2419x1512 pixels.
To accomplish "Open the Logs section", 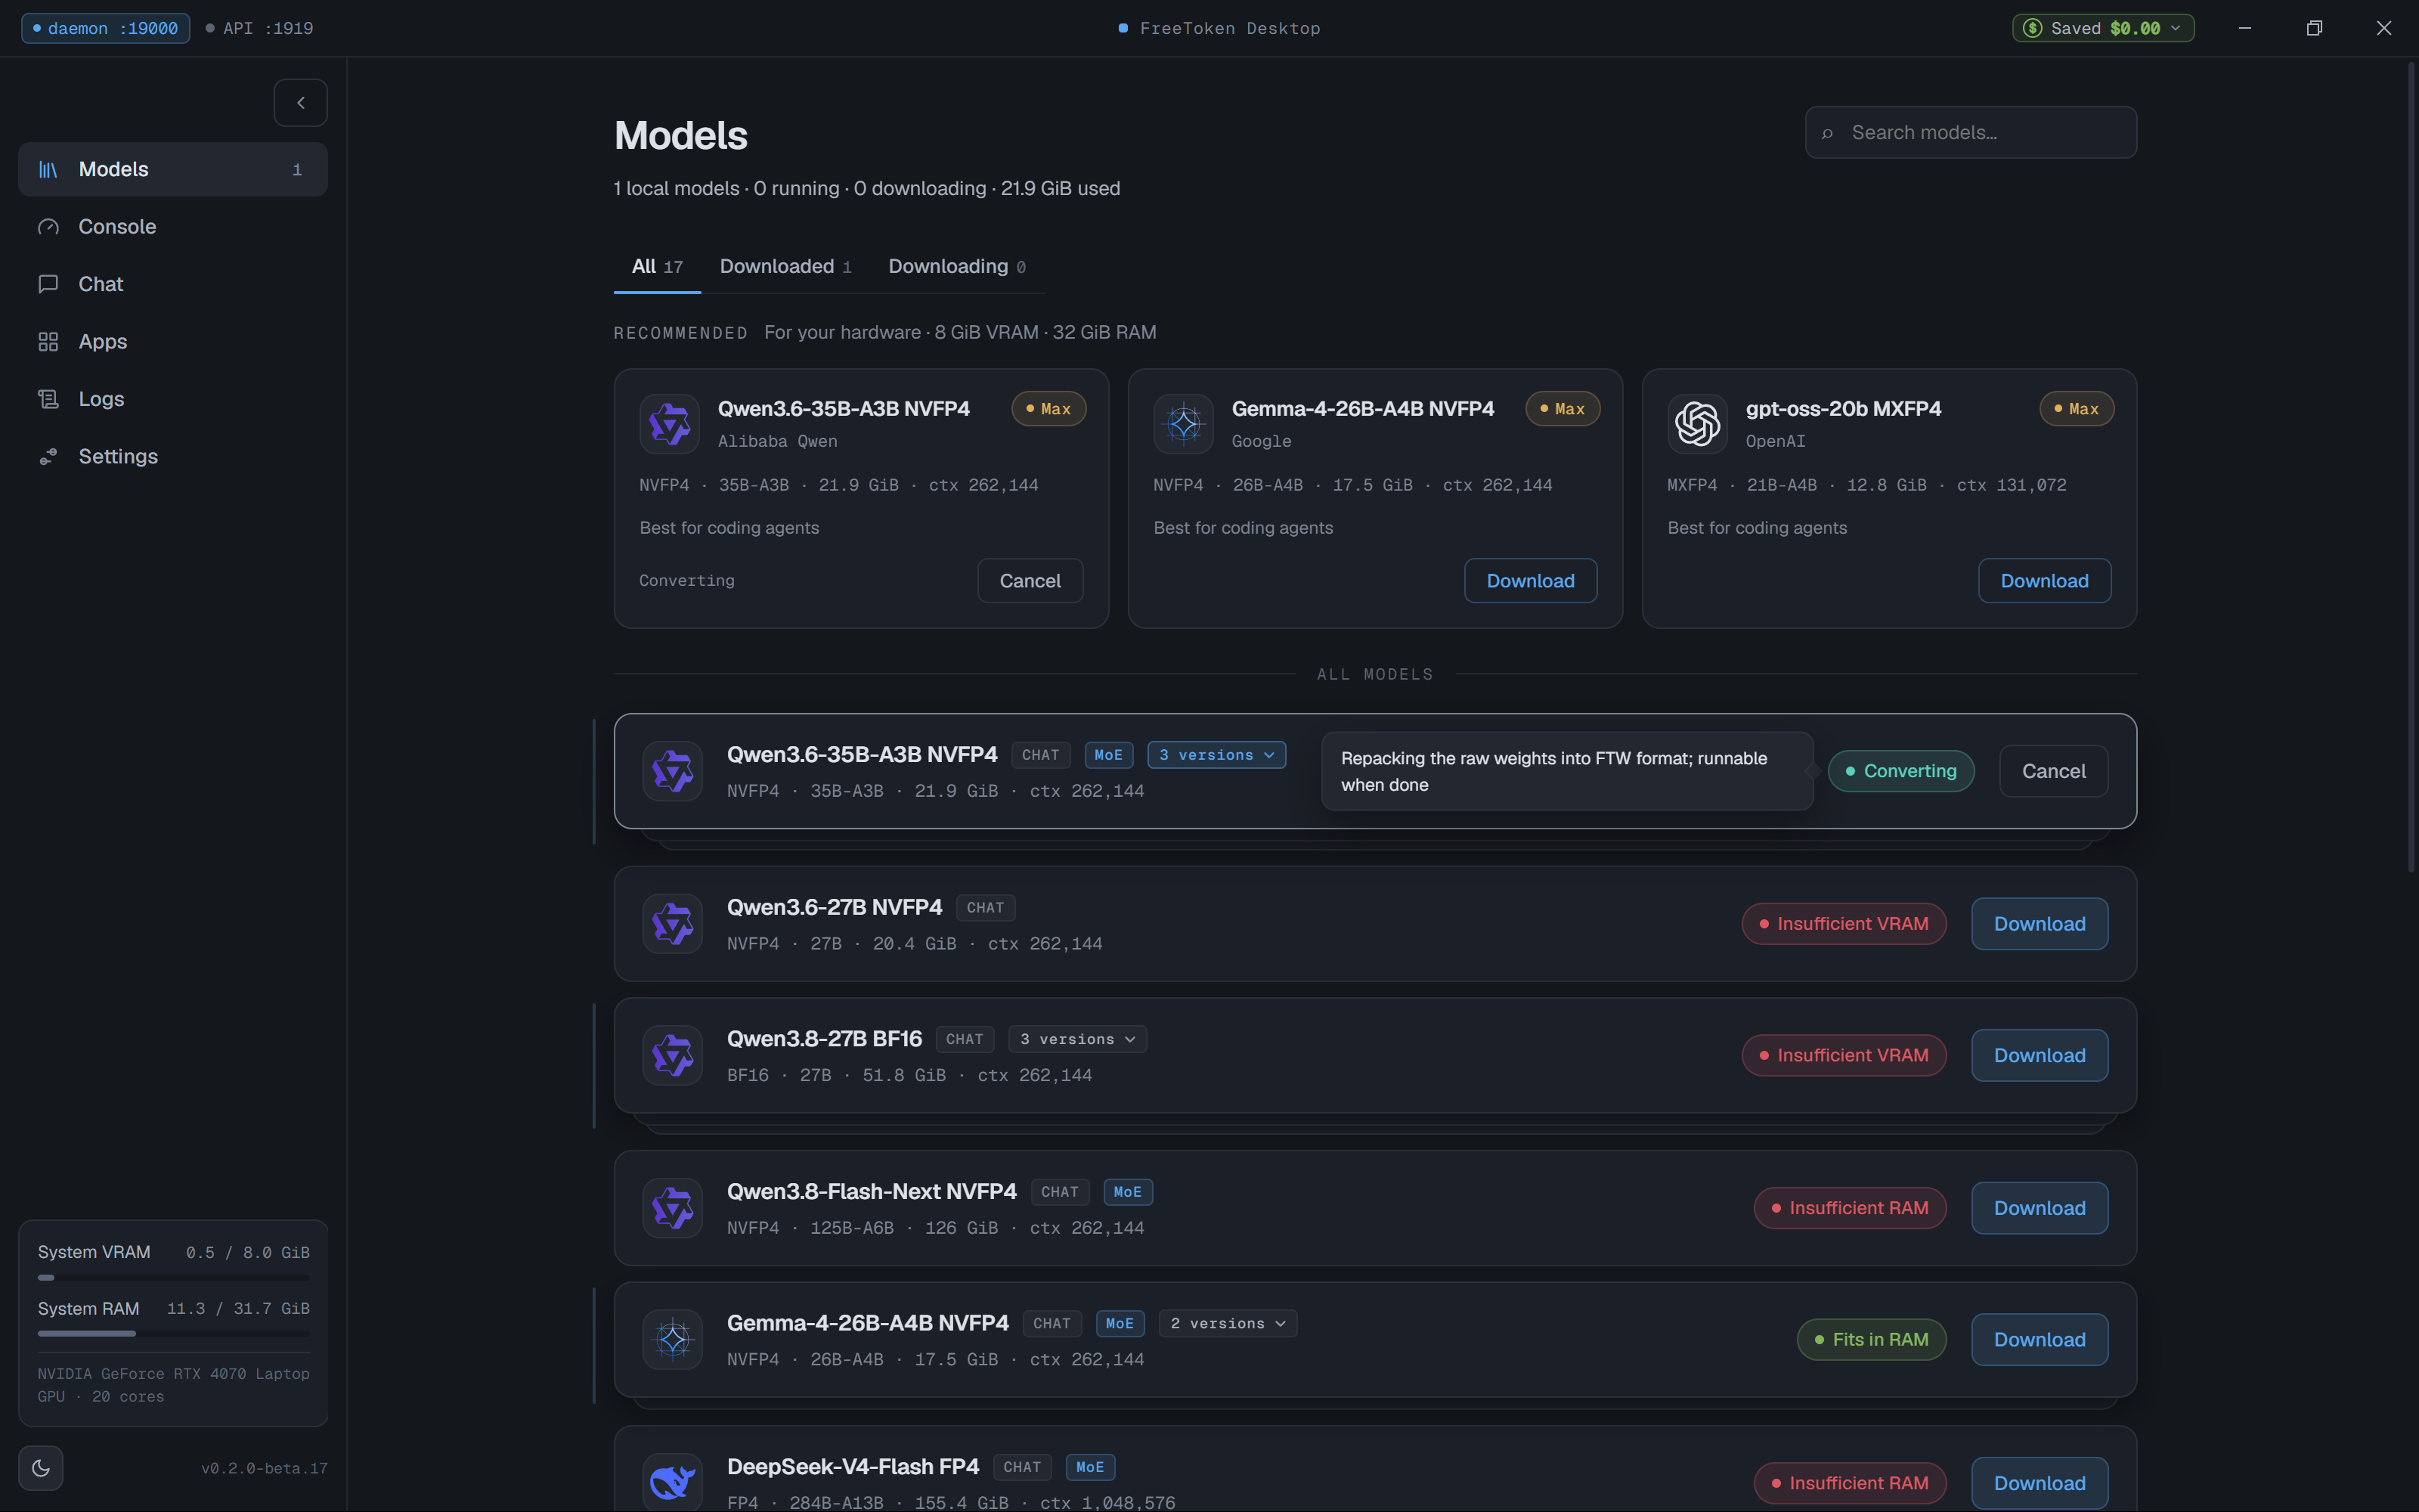I will (x=173, y=399).
